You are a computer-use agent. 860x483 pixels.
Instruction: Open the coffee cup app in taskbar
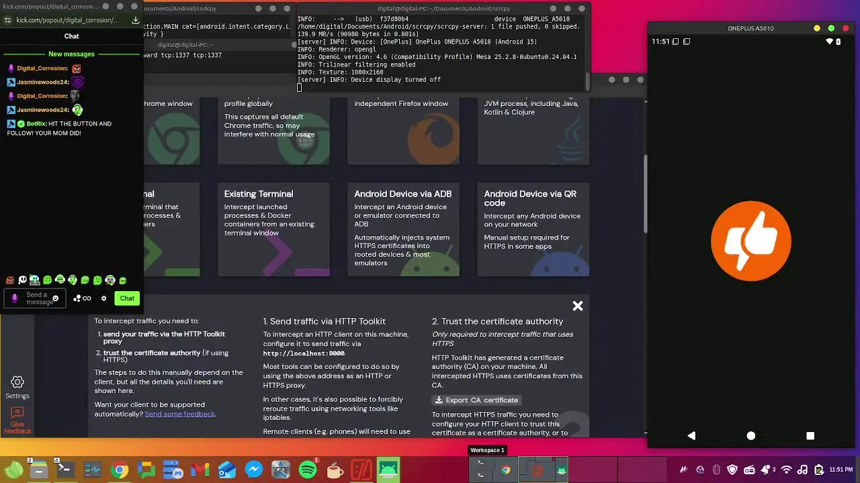click(335, 470)
